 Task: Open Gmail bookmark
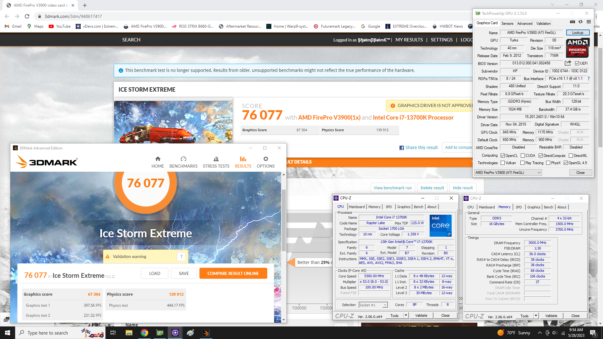[13, 26]
